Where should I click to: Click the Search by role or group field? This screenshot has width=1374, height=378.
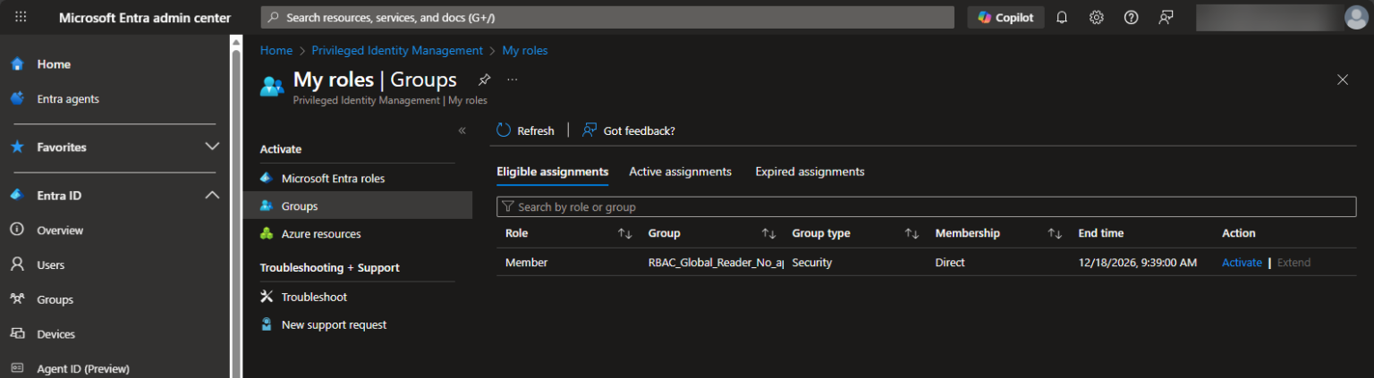pos(926,206)
